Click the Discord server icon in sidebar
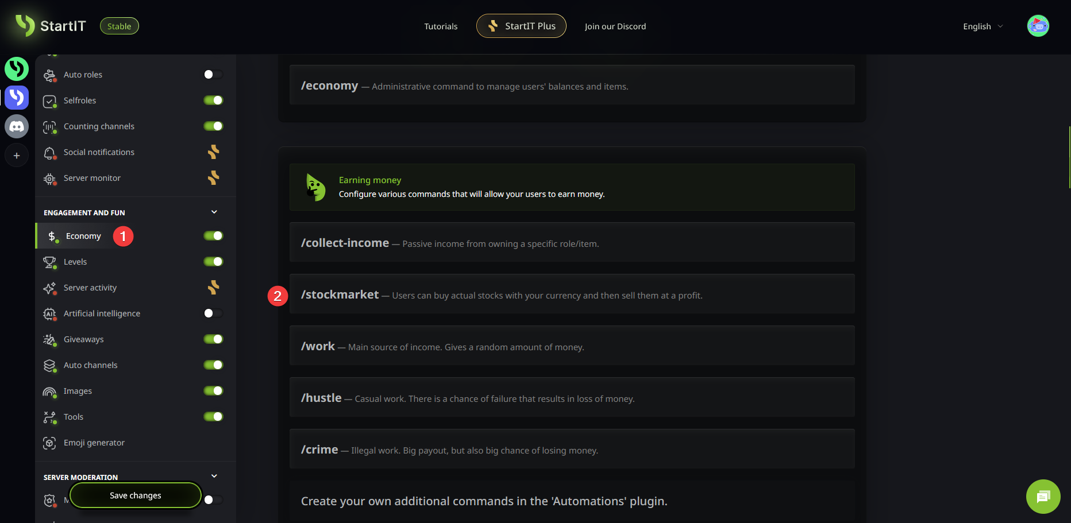The height and width of the screenshot is (523, 1071). [17, 126]
